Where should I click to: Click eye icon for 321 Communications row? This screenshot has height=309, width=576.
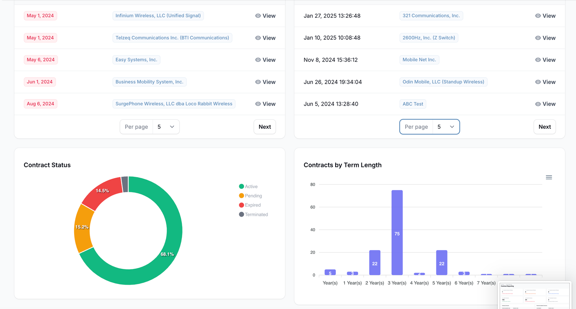(x=538, y=16)
